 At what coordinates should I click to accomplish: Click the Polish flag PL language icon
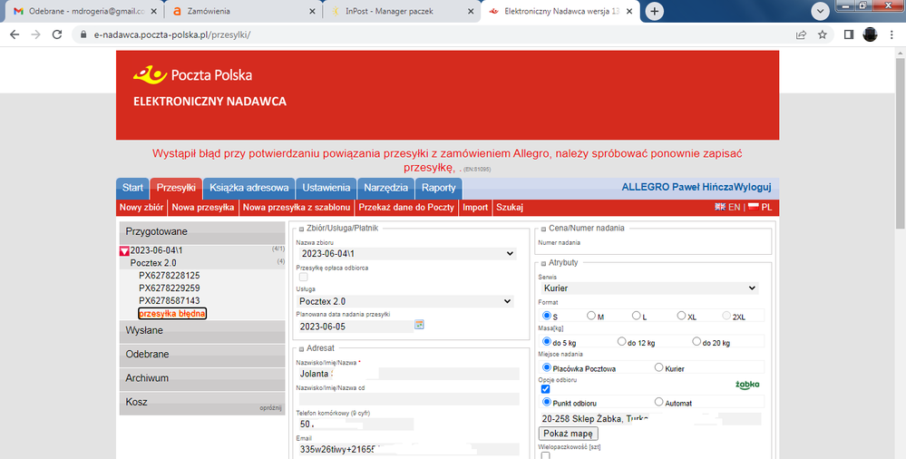pyautogui.click(x=754, y=207)
